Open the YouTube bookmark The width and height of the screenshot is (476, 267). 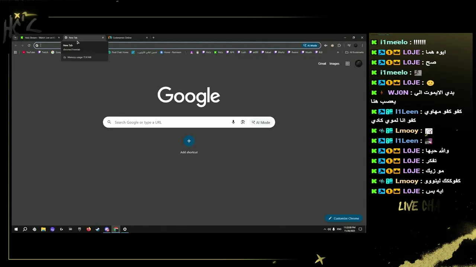pyautogui.click(x=29, y=52)
